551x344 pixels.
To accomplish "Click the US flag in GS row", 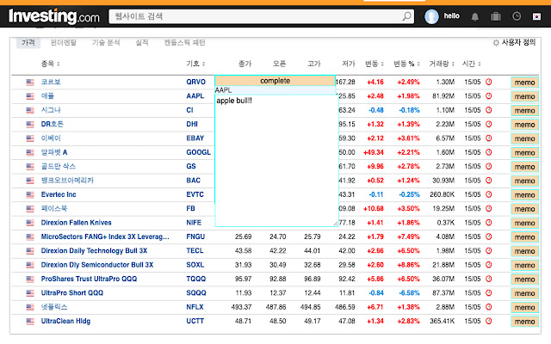I will 30,166.
